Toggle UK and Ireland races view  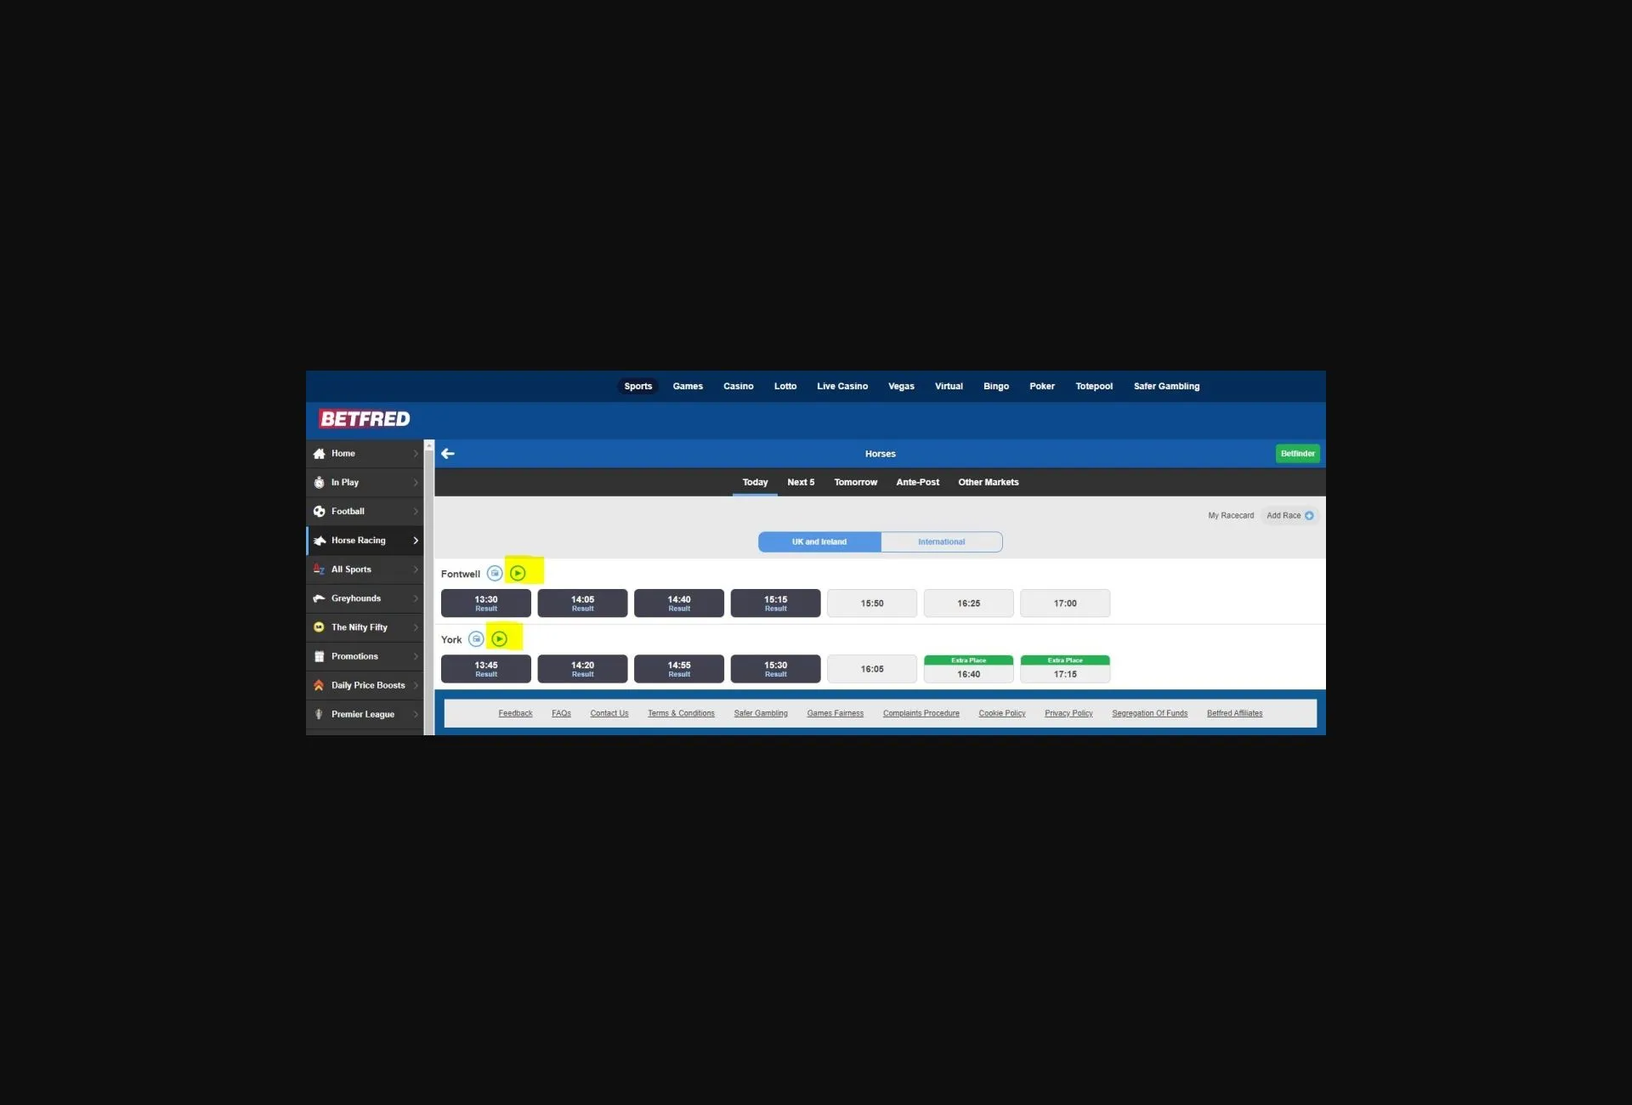point(819,541)
